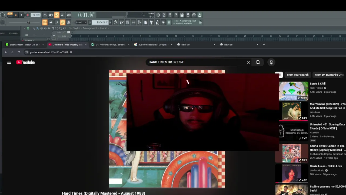
Task: Switch to the ploars Stream Kick tab
Action: [24, 45]
